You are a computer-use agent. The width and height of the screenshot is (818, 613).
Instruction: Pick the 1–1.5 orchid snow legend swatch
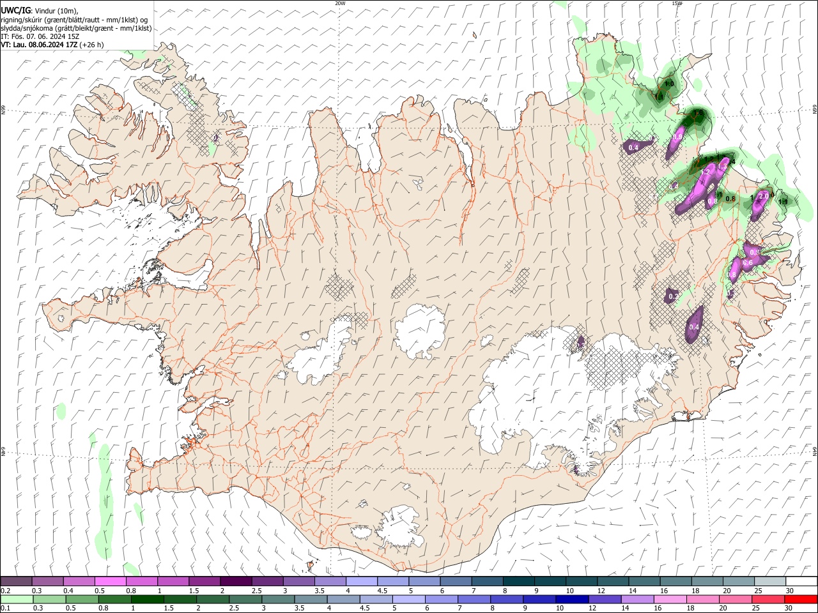tap(173, 581)
